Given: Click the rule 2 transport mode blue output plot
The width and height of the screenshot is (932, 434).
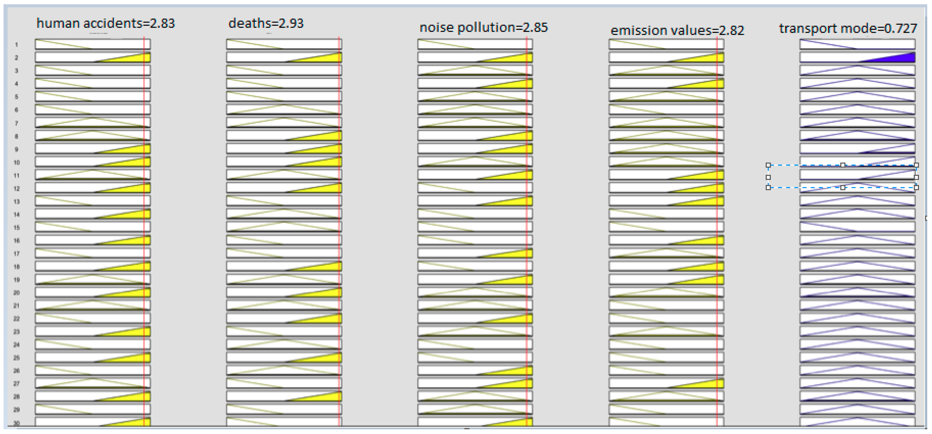Looking at the screenshot, I should [x=857, y=57].
